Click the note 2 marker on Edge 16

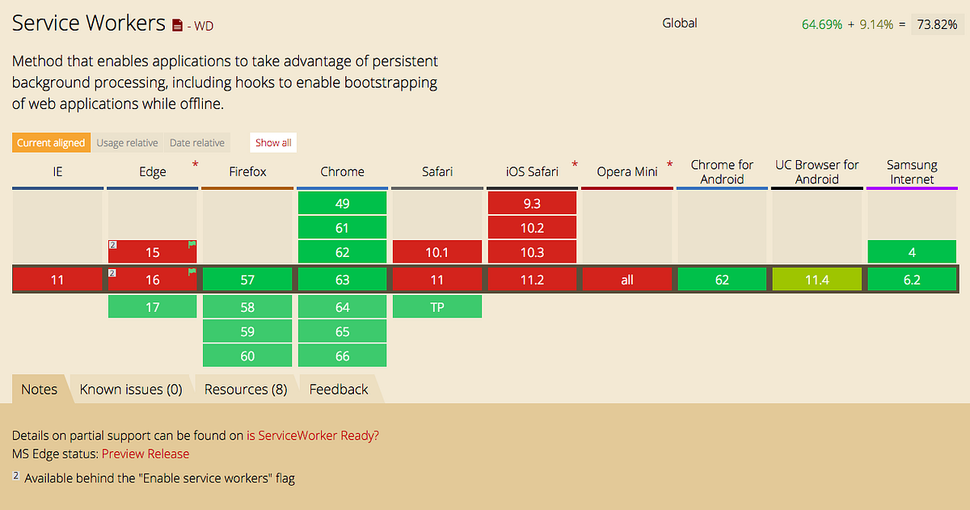click(113, 273)
